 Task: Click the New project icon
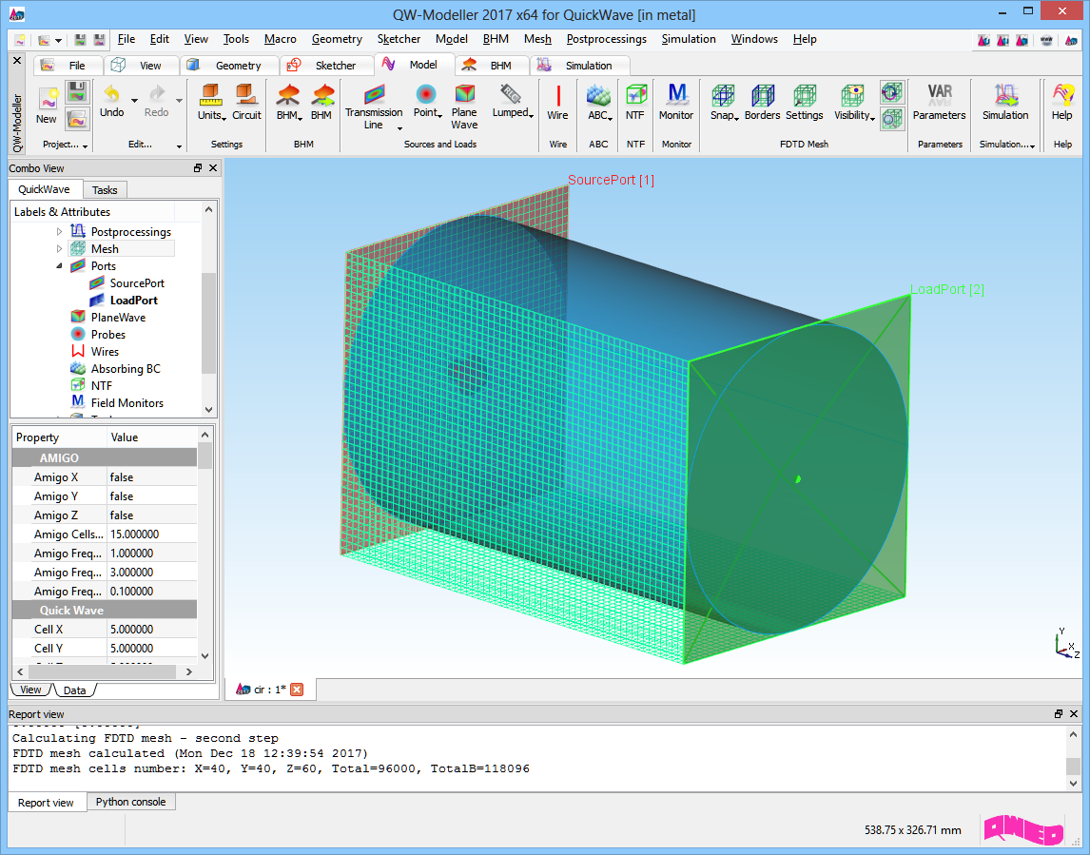(47, 106)
